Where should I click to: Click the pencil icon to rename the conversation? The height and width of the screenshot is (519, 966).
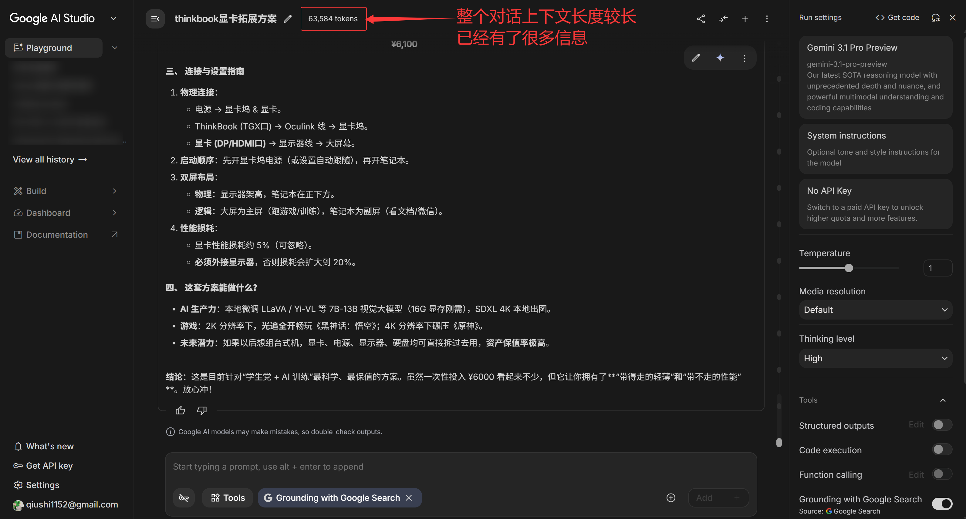tap(288, 18)
